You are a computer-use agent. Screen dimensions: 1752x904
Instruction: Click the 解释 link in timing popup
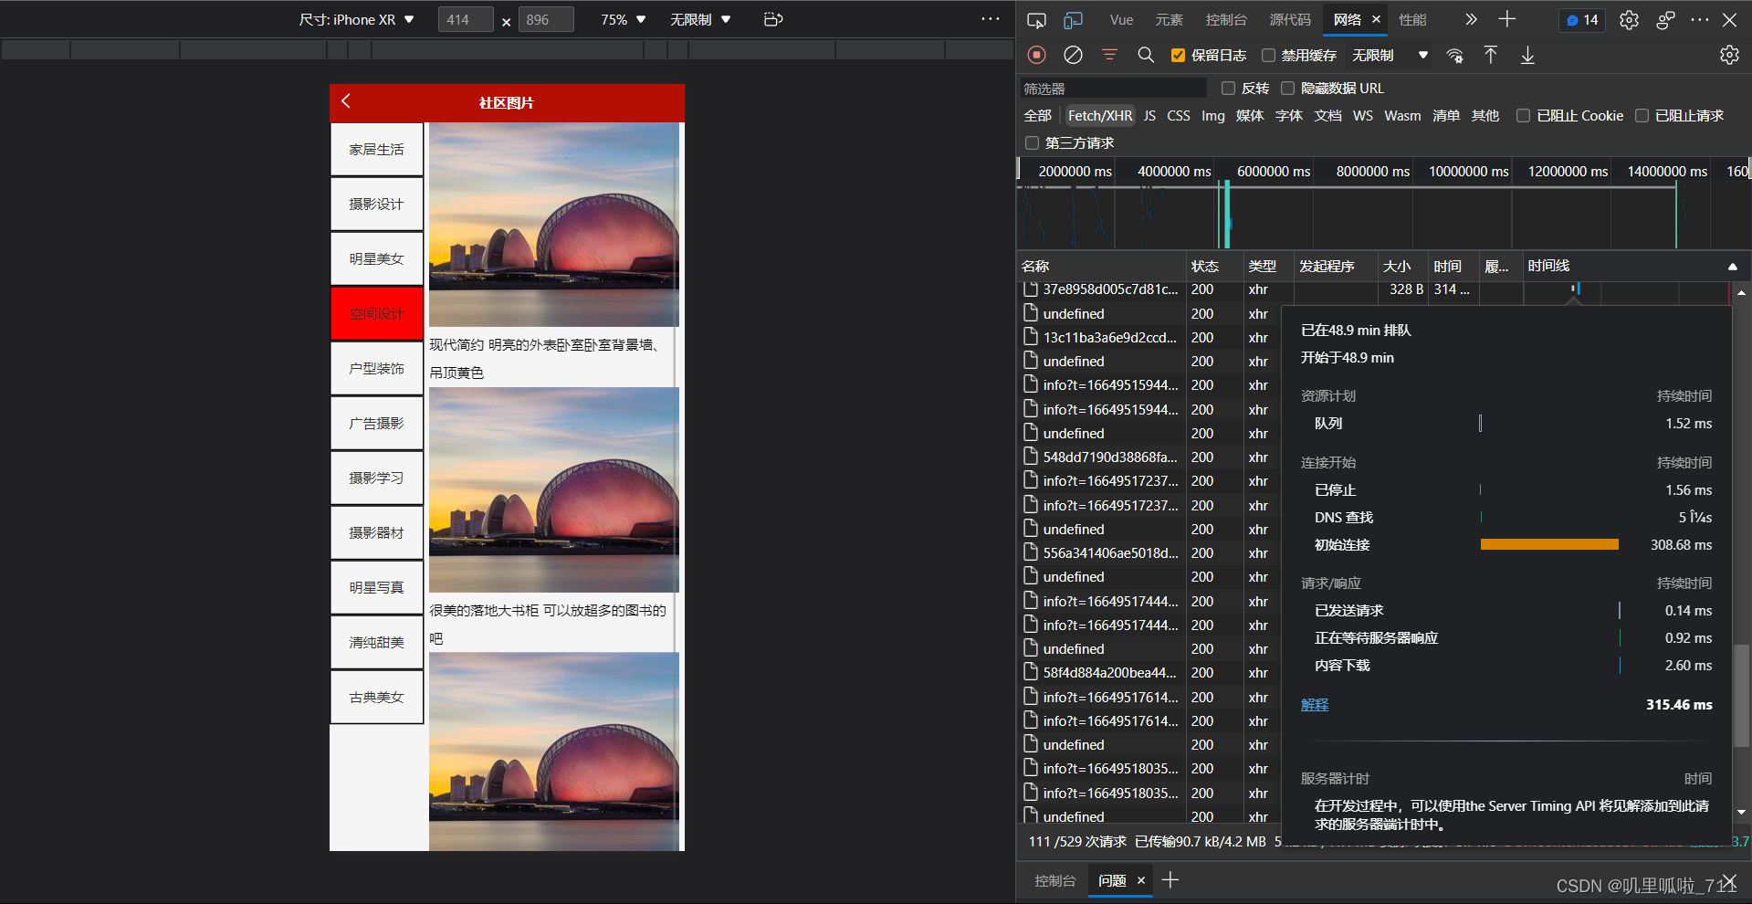[1315, 705]
